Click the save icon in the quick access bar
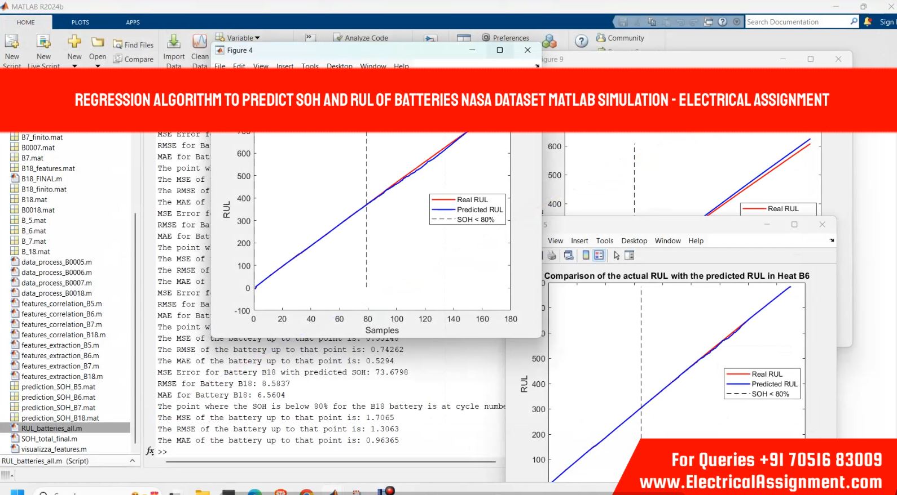 coord(623,22)
